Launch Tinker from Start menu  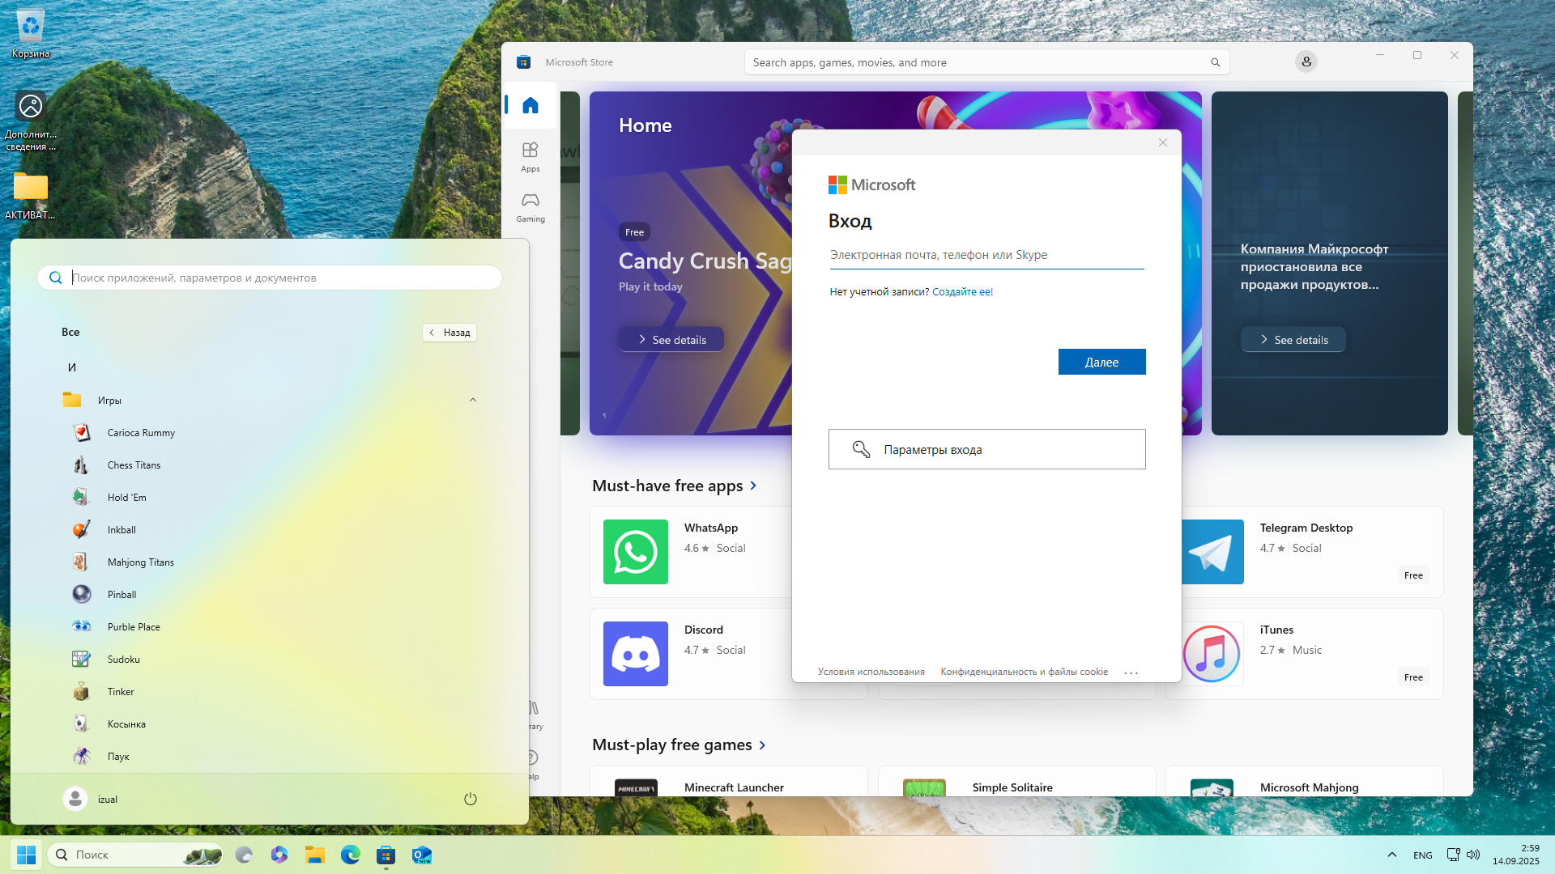pyautogui.click(x=270, y=692)
